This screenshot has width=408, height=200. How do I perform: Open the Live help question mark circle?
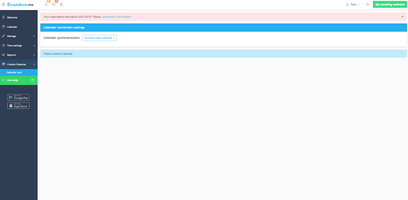coord(33,80)
